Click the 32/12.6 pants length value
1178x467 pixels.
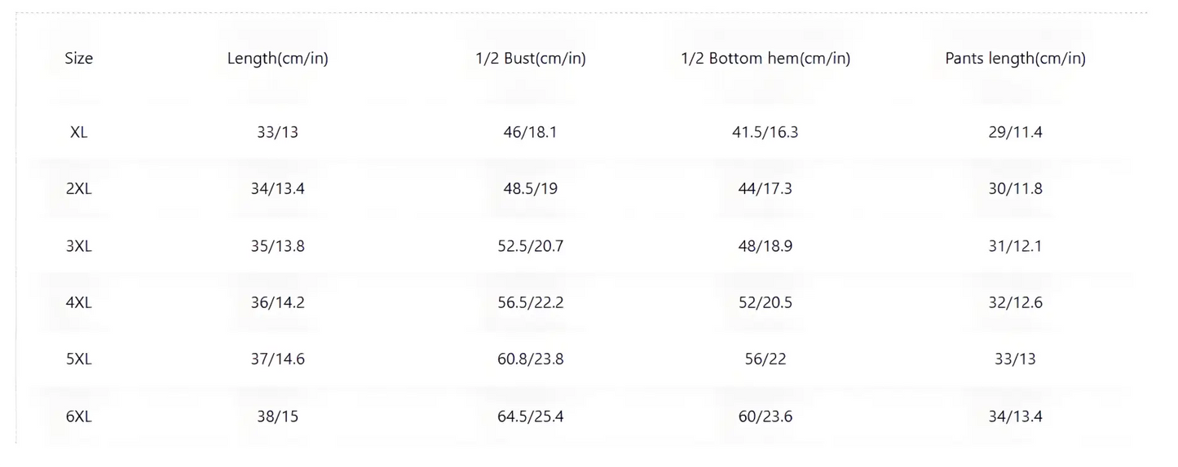click(x=1015, y=303)
